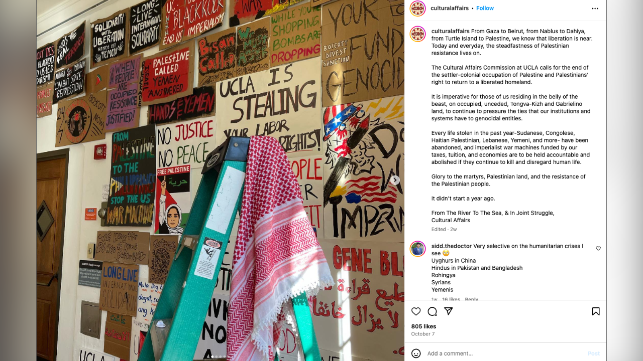643x361 pixels.
Task: Open comments via speech bubble icon
Action: [432, 311]
